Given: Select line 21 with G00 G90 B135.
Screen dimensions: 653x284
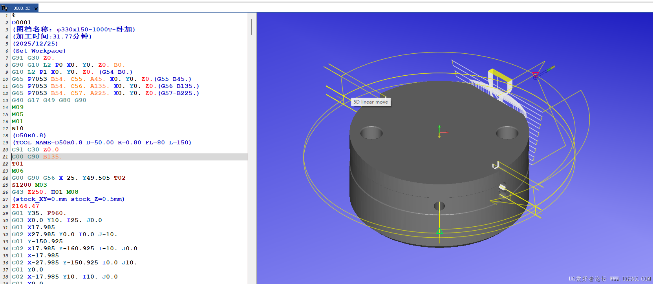Looking at the screenshot, I should (37, 157).
